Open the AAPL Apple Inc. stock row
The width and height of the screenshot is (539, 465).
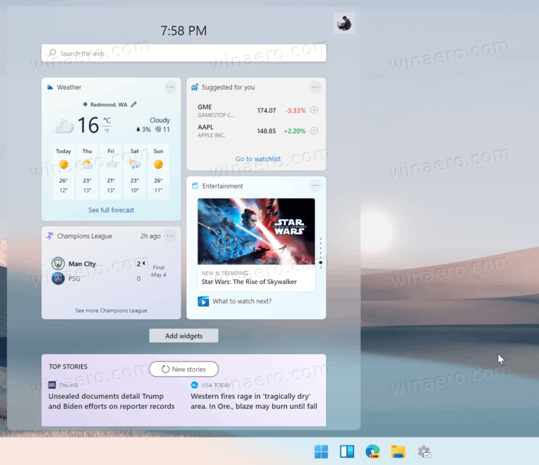click(x=257, y=131)
